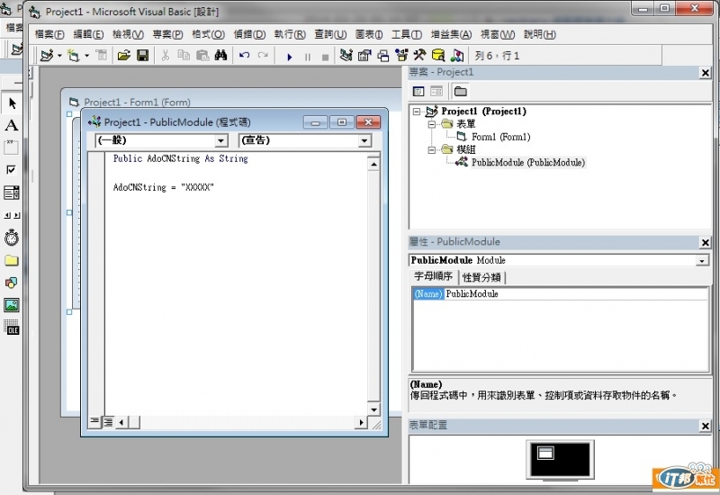Viewport: 720px width, 495px height.
Task: Start the program with Run arrow
Action: tap(289, 57)
